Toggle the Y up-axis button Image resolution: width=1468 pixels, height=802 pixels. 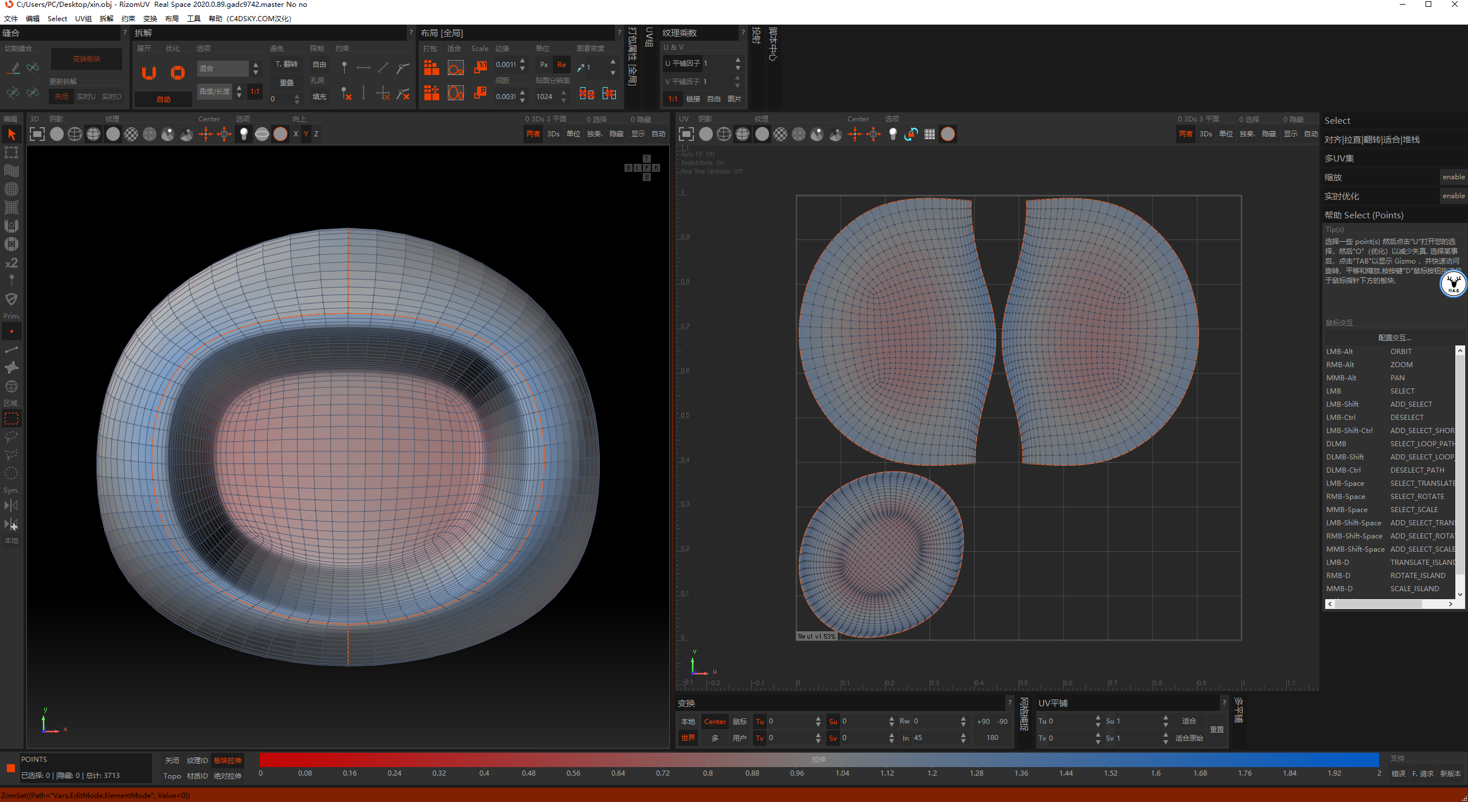pos(306,134)
